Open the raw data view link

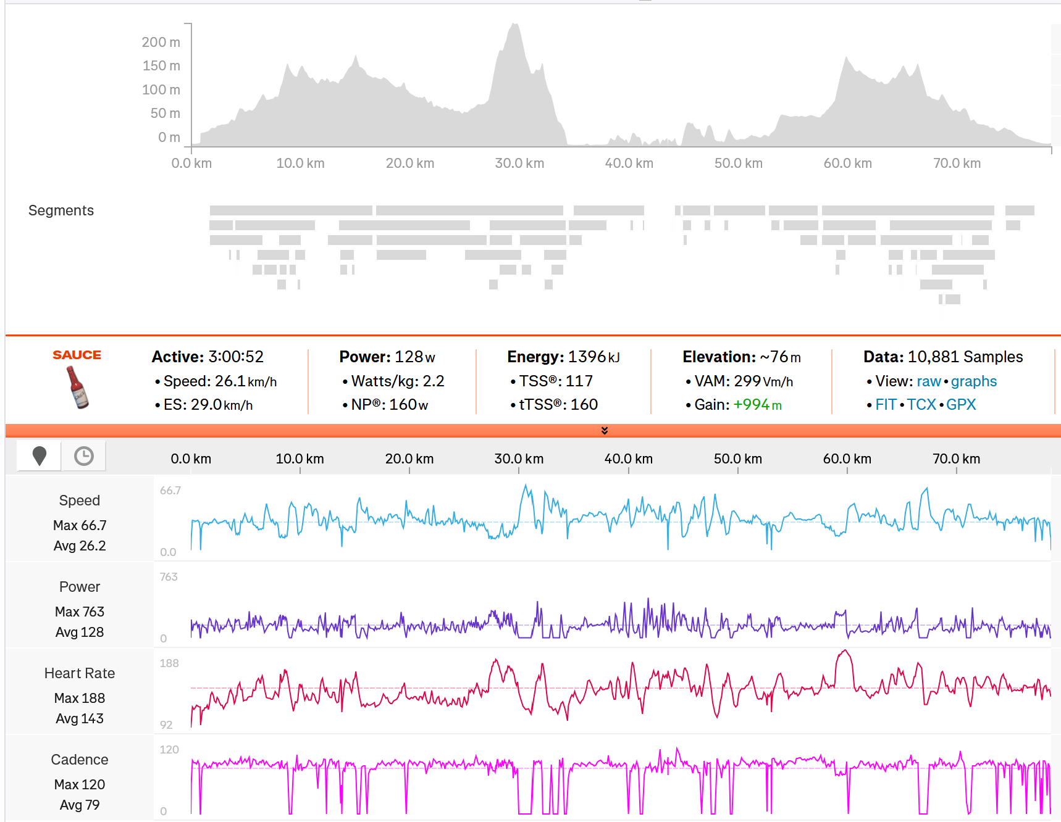pyautogui.click(x=928, y=381)
